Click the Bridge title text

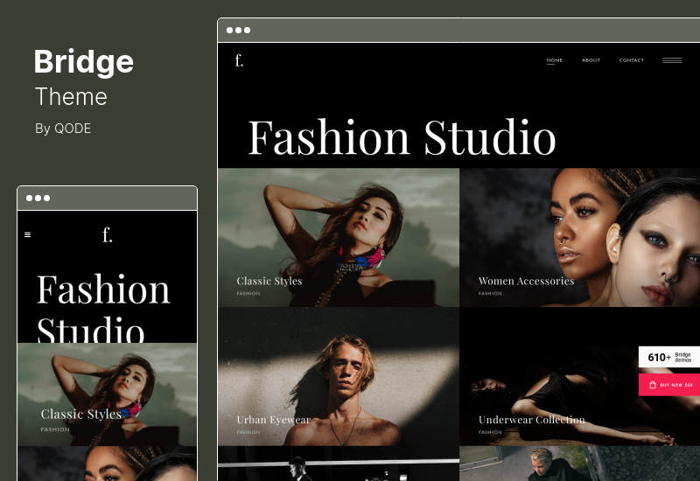click(x=83, y=61)
